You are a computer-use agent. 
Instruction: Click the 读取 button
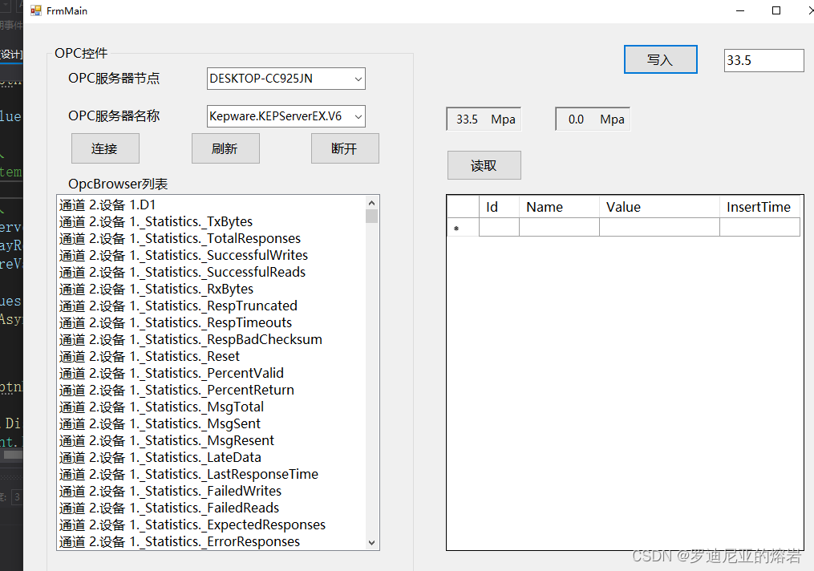click(x=484, y=165)
